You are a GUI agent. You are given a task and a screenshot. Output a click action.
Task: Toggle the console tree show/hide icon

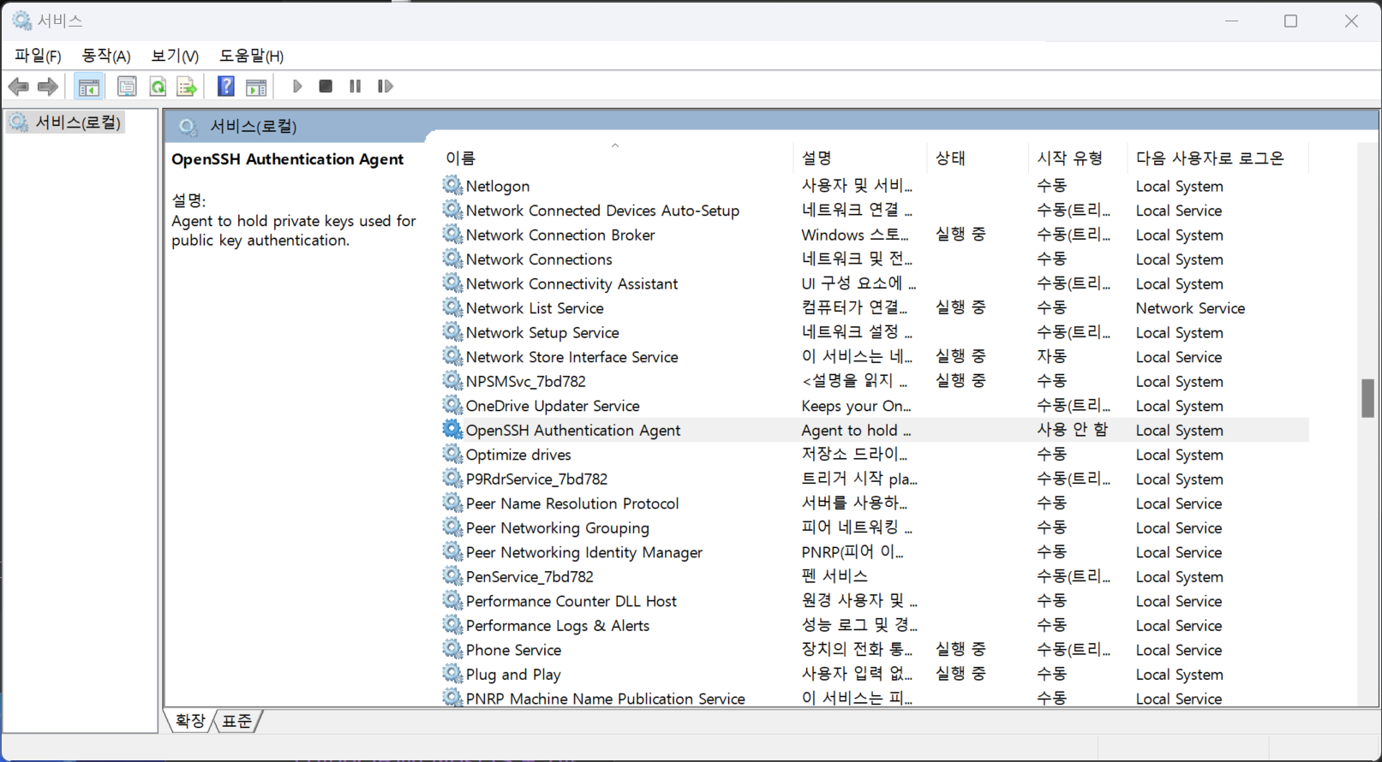88,86
